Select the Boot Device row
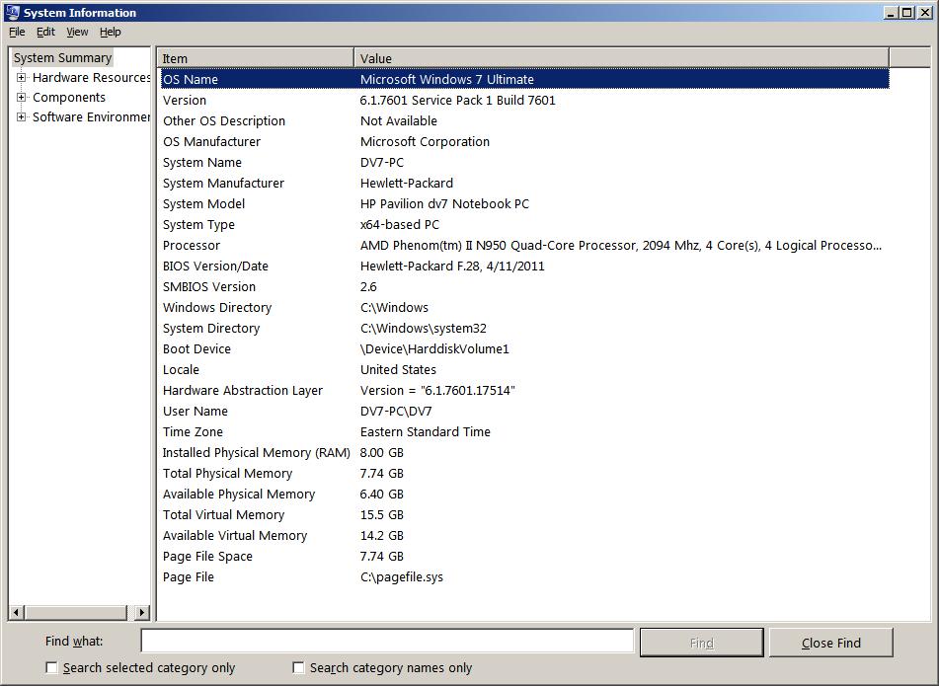The image size is (939, 686). 525,349
